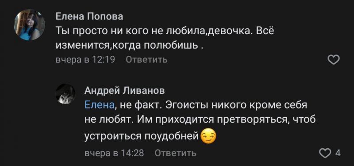
Task: Reply to Елена Попова via Ответить
Action: [x=146, y=60]
